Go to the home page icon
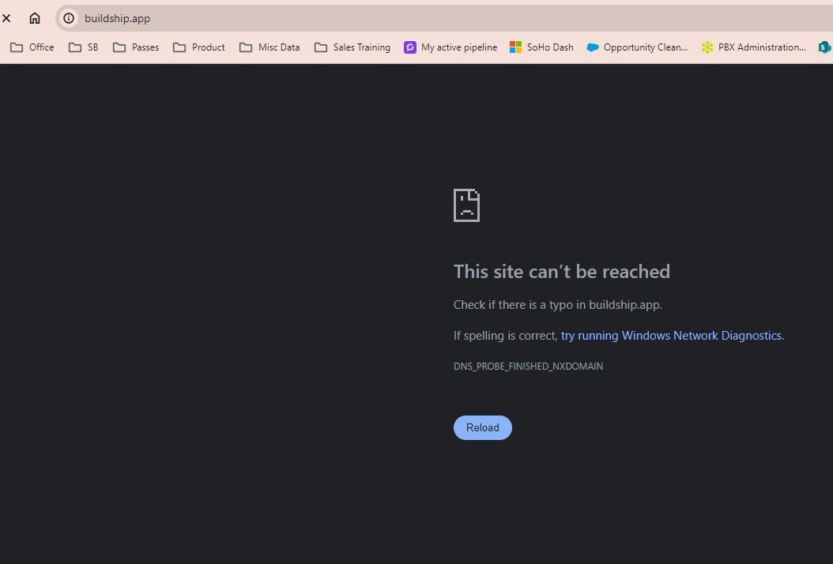Viewport: 833px width, 564px height. click(35, 18)
